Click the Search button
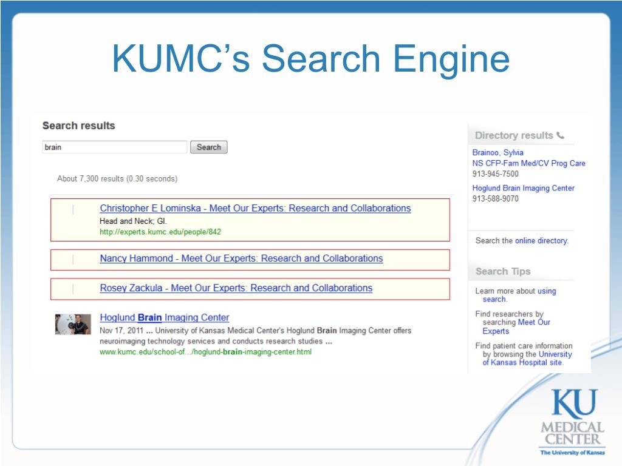Viewport: 622px width, 466px height. point(209,147)
